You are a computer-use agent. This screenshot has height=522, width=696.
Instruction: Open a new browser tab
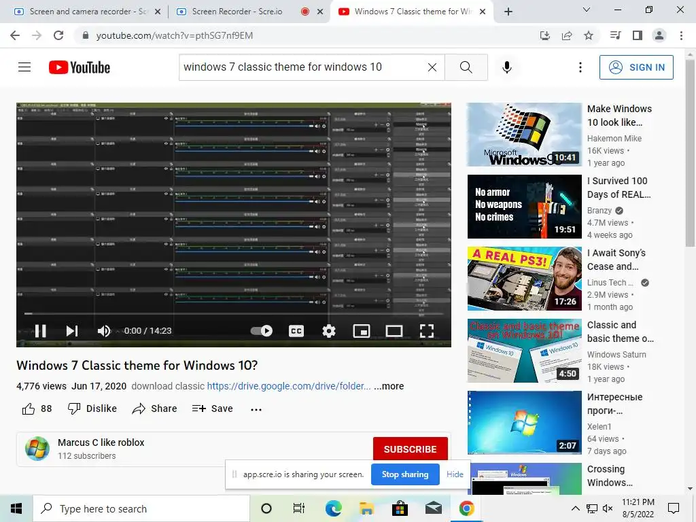508,12
